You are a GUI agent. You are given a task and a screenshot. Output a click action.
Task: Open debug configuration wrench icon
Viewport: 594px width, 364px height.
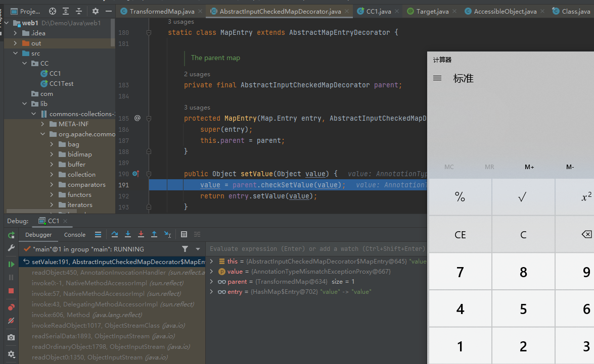11,248
